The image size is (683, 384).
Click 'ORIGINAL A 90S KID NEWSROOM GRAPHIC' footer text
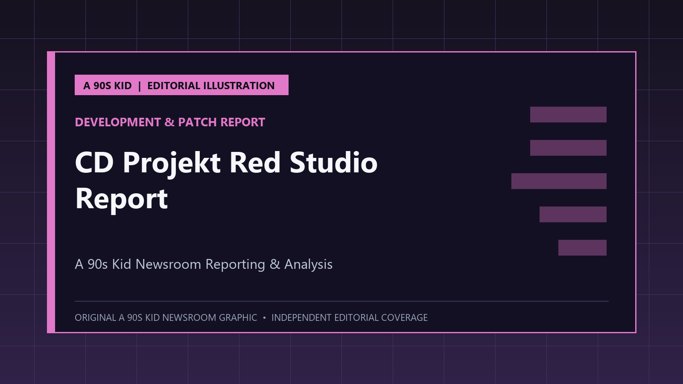pyautogui.click(x=166, y=317)
